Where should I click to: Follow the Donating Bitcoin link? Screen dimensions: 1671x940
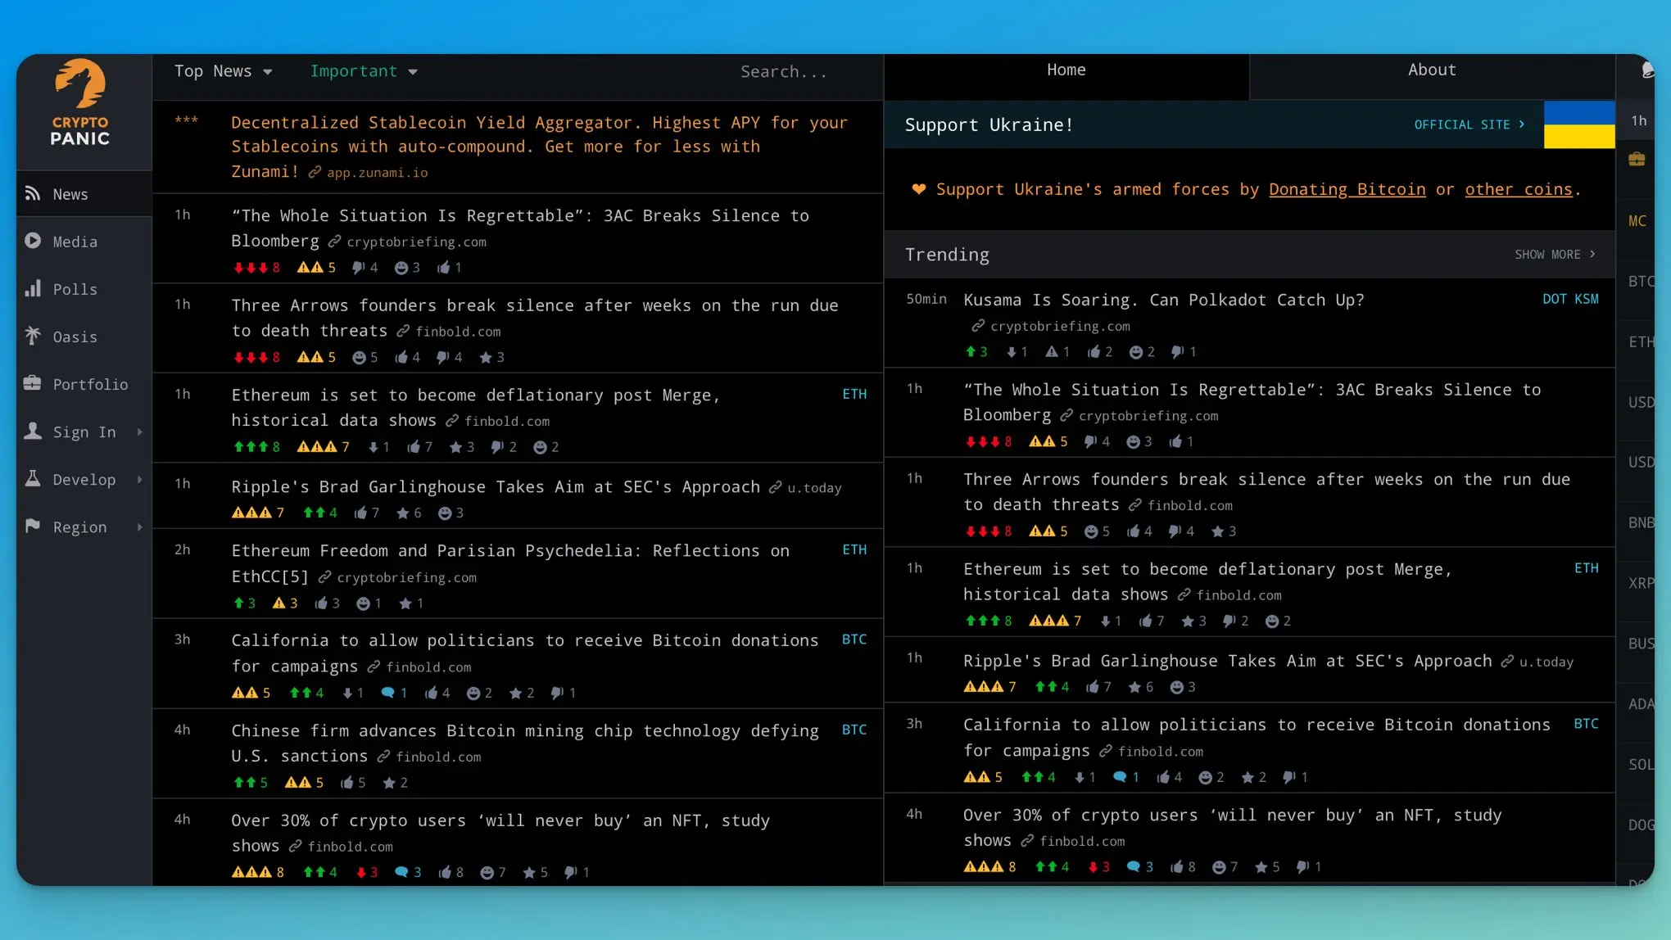[1347, 189]
